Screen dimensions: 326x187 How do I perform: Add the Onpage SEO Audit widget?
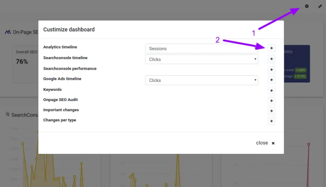(271, 101)
